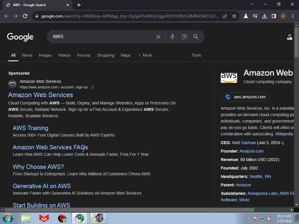Open a new browser tab
The height and width of the screenshot is (224, 299).
(x=79, y=5)
